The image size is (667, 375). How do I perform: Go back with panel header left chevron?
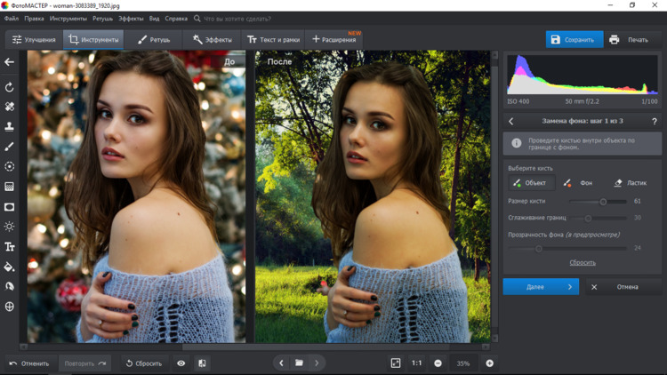pyautogui.click(x=511, y=121)
